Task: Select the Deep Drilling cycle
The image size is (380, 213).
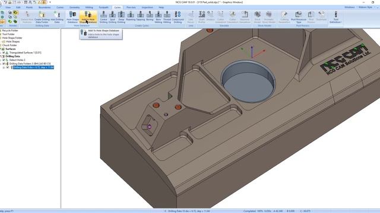Action: (x=121, y=17)
